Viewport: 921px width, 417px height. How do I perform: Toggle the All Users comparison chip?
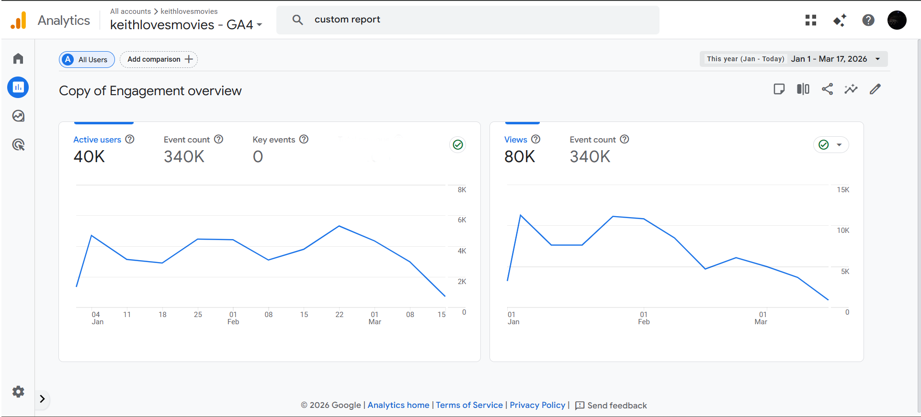coord(87,60)
